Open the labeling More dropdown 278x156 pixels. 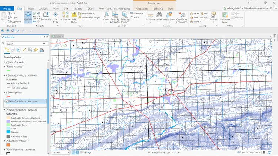click(x=195, y=21)
